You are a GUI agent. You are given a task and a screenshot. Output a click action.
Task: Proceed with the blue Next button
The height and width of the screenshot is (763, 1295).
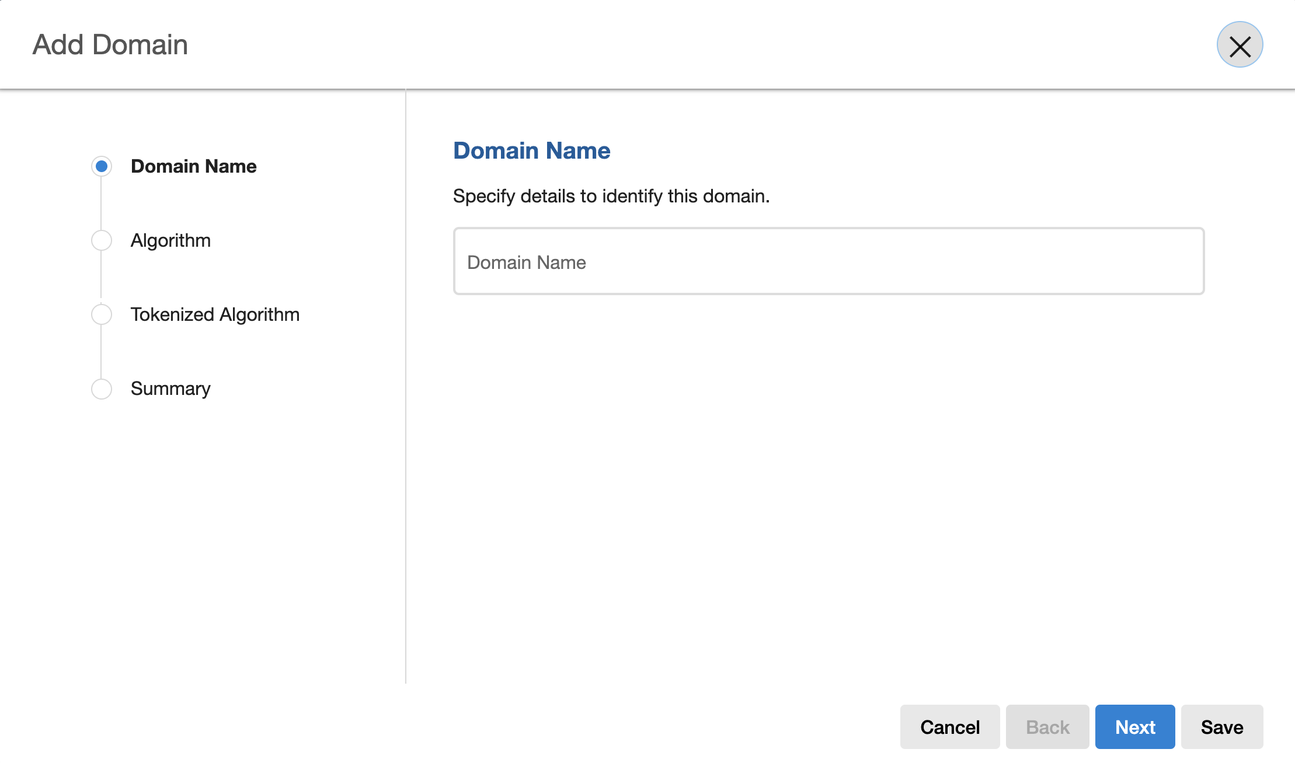click(x=1134, y=727)
